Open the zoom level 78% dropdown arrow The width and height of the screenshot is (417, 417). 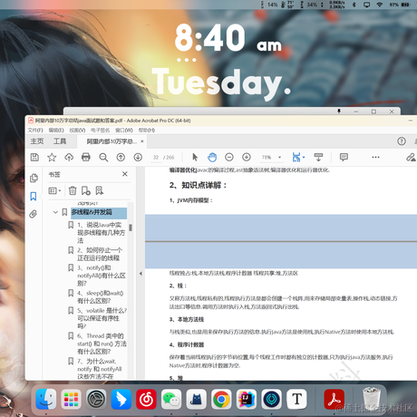pos(279,157)
